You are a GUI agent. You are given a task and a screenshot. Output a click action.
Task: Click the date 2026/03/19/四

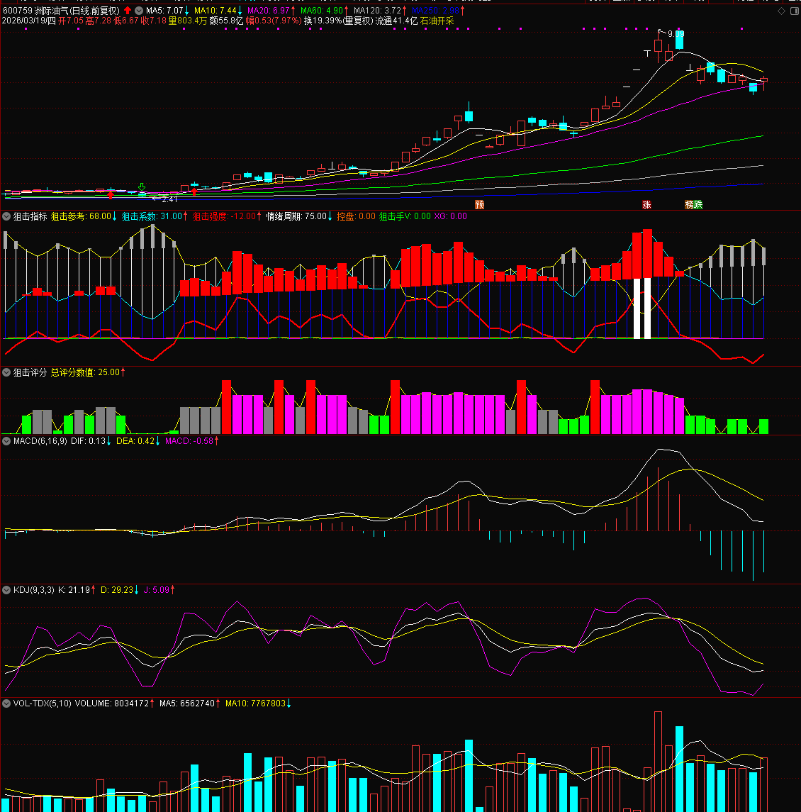coord(29,21)
